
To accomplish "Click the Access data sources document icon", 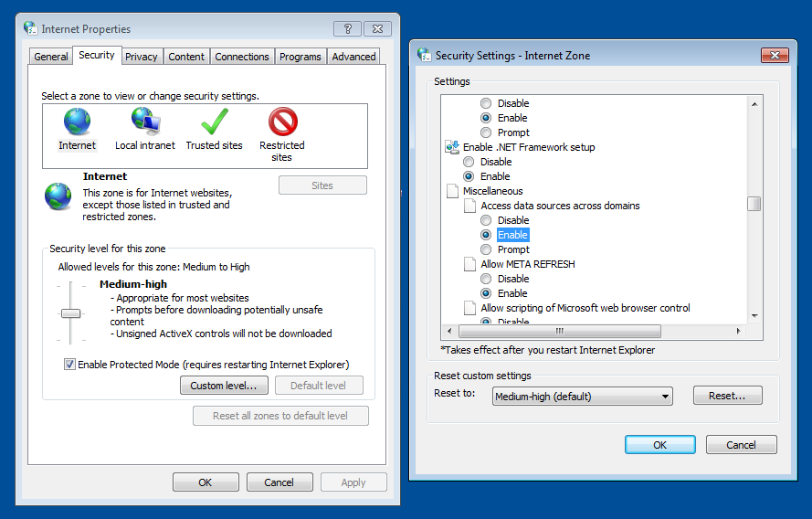I will 470,206.
